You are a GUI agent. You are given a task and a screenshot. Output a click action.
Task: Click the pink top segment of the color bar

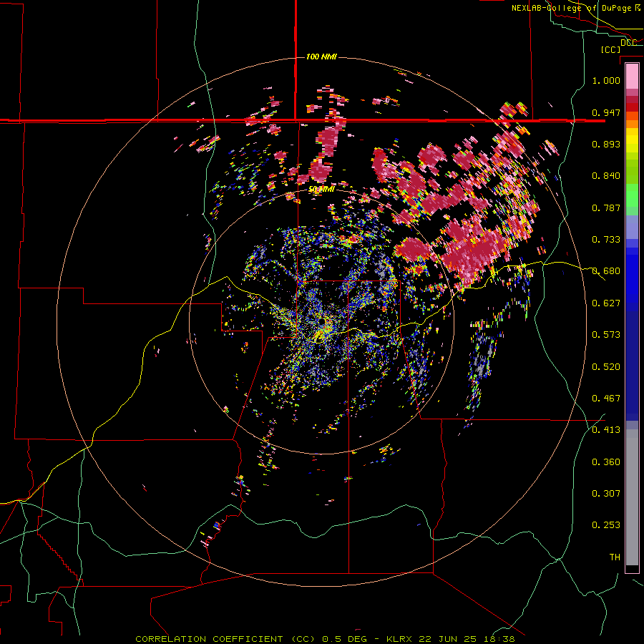click(632, 76)
